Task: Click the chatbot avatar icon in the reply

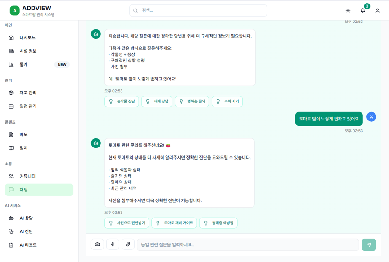Action: click(96, 143)
